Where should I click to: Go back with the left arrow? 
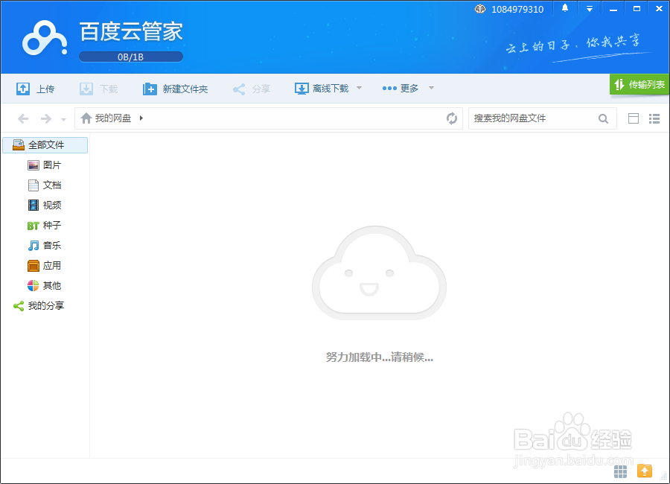[x=23, y=118]
